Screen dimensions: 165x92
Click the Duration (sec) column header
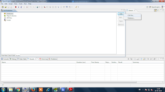click(83, 62)
